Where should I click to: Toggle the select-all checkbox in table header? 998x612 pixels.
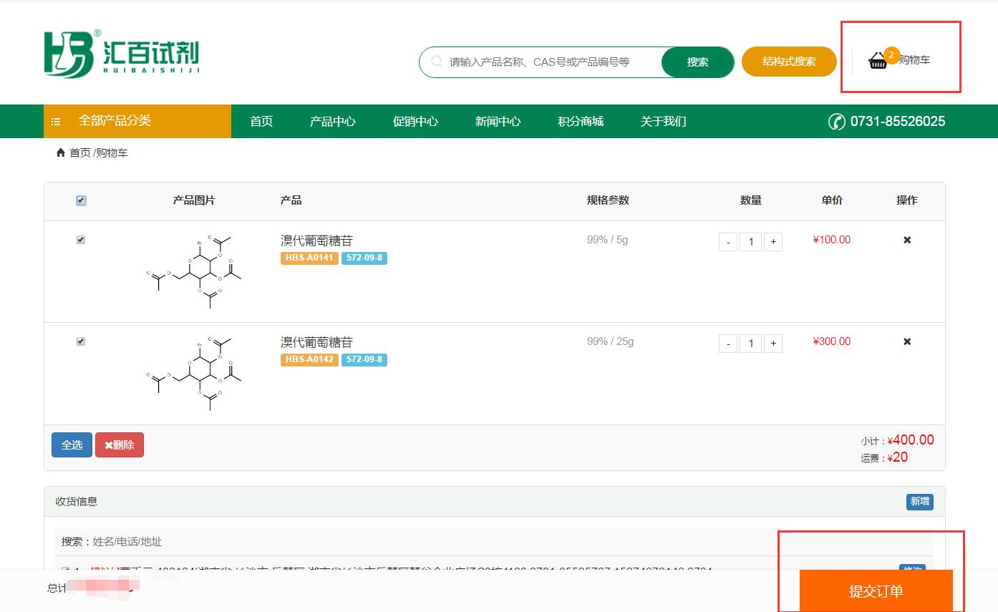(x=81, y=201)
